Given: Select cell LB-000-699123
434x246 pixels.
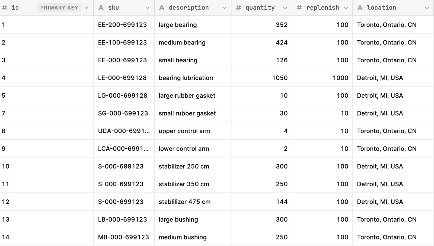Looking at the screenshot, I should coord(124,219).
